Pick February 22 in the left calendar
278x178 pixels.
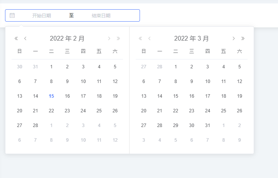coord(51,111)
